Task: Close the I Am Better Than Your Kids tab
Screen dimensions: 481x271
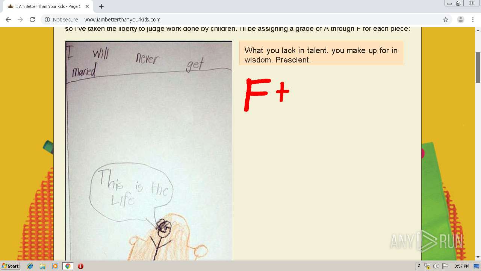Action: (x=87, y=6)
